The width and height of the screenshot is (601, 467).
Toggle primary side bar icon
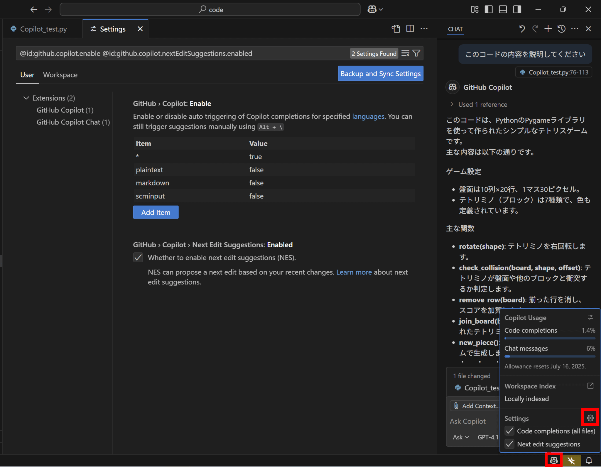(489, 10)
